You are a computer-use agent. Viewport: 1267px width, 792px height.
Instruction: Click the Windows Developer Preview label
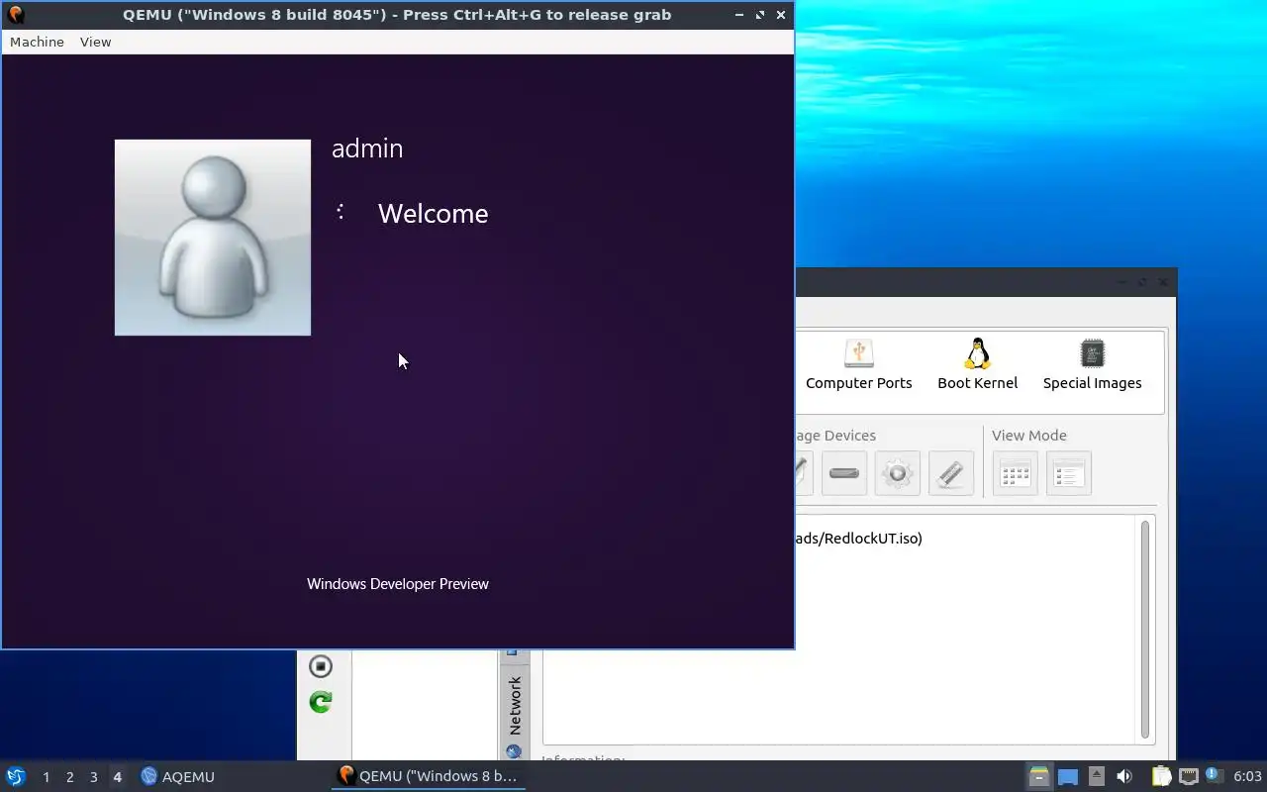(x=398, y=584)
